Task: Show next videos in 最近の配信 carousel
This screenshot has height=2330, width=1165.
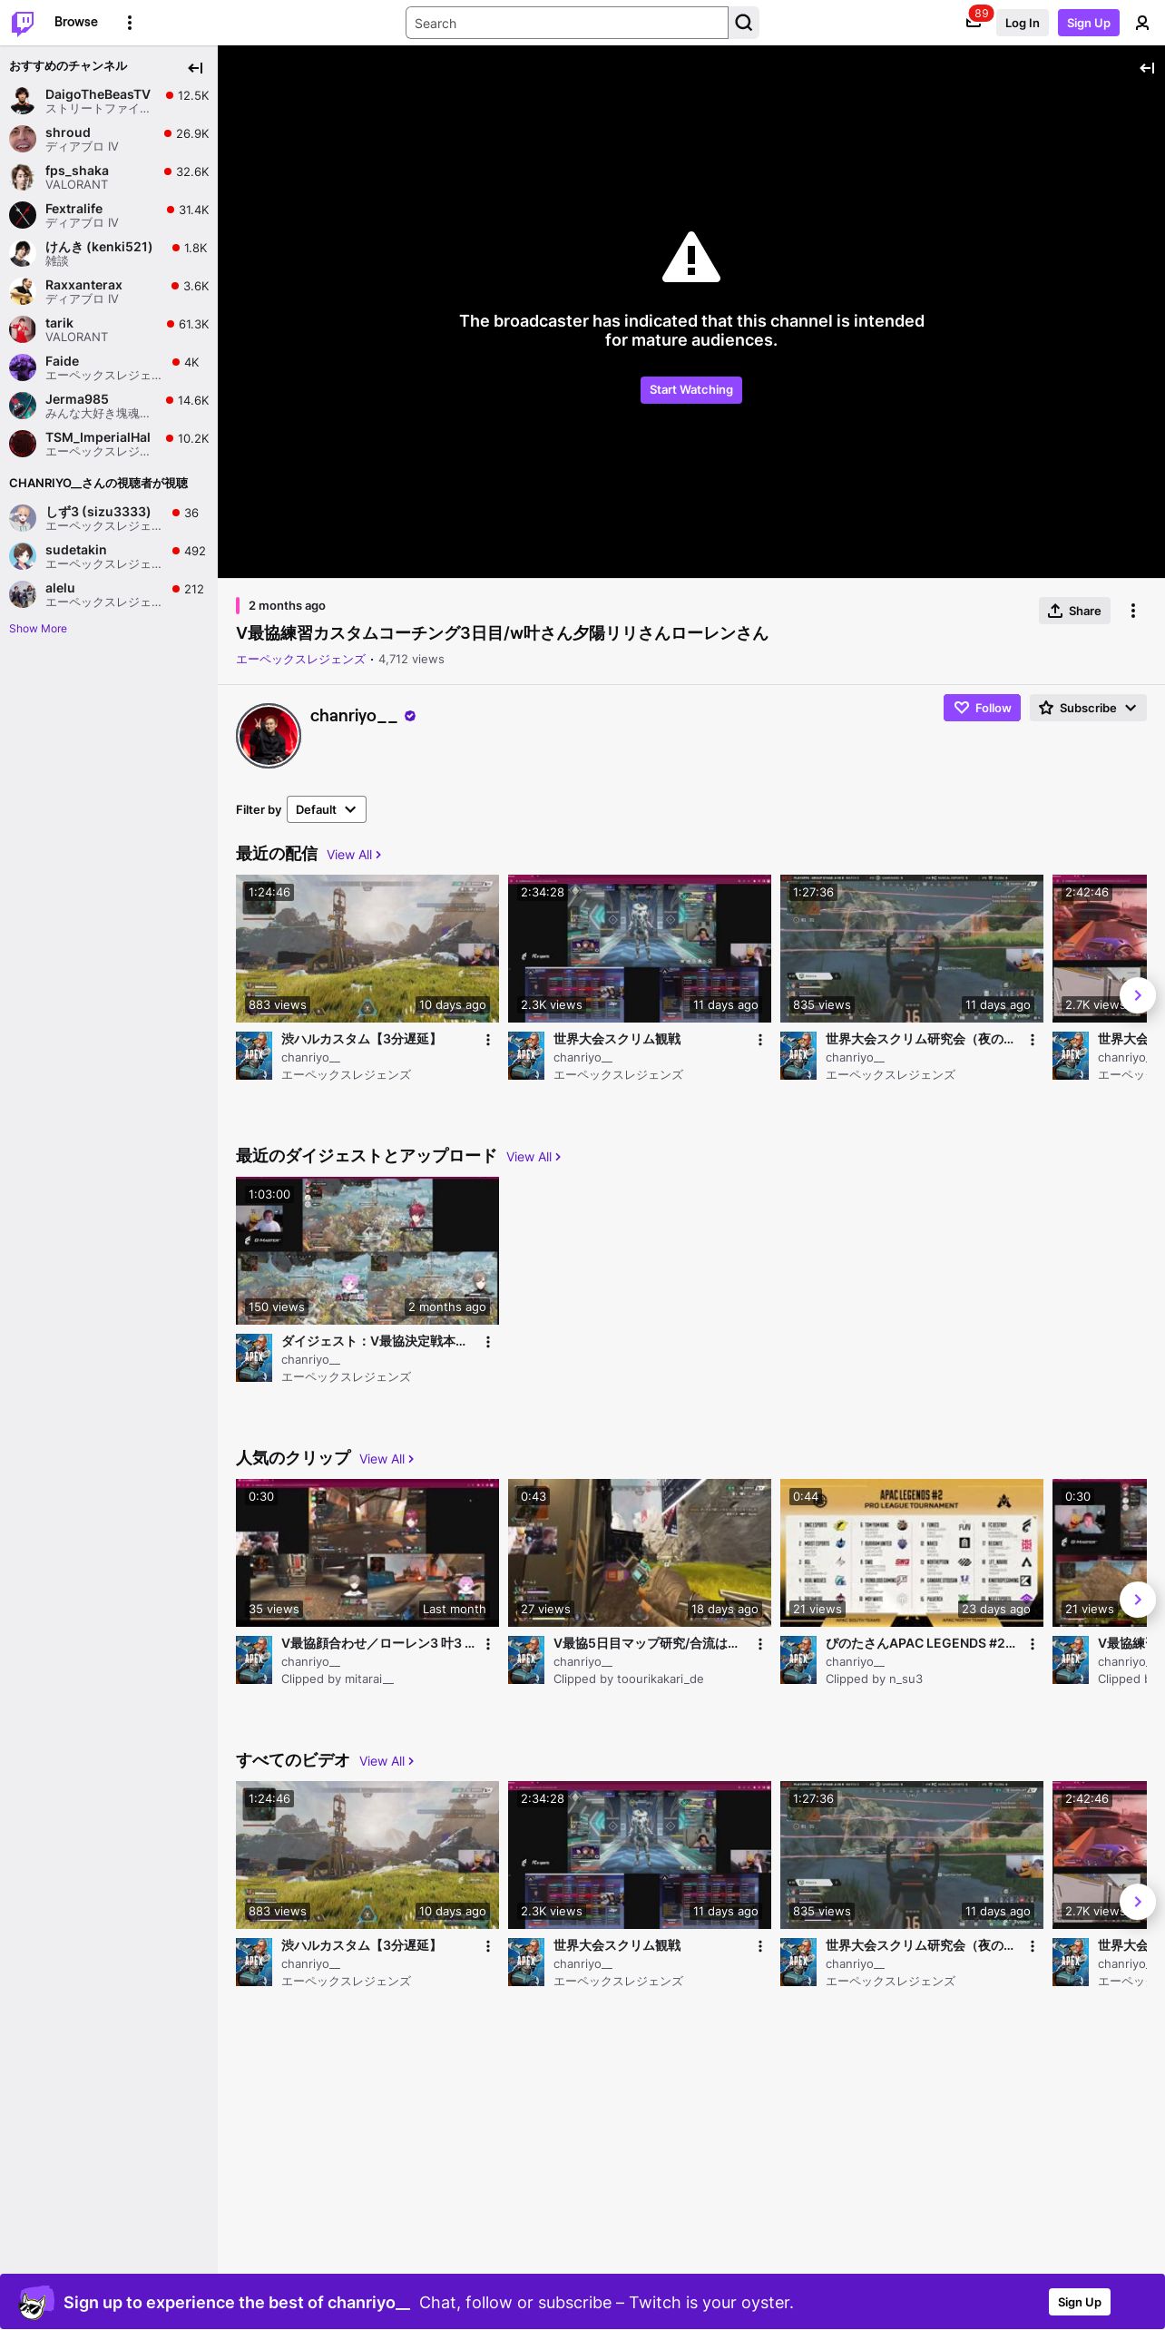Action: tap(1138, 995)
